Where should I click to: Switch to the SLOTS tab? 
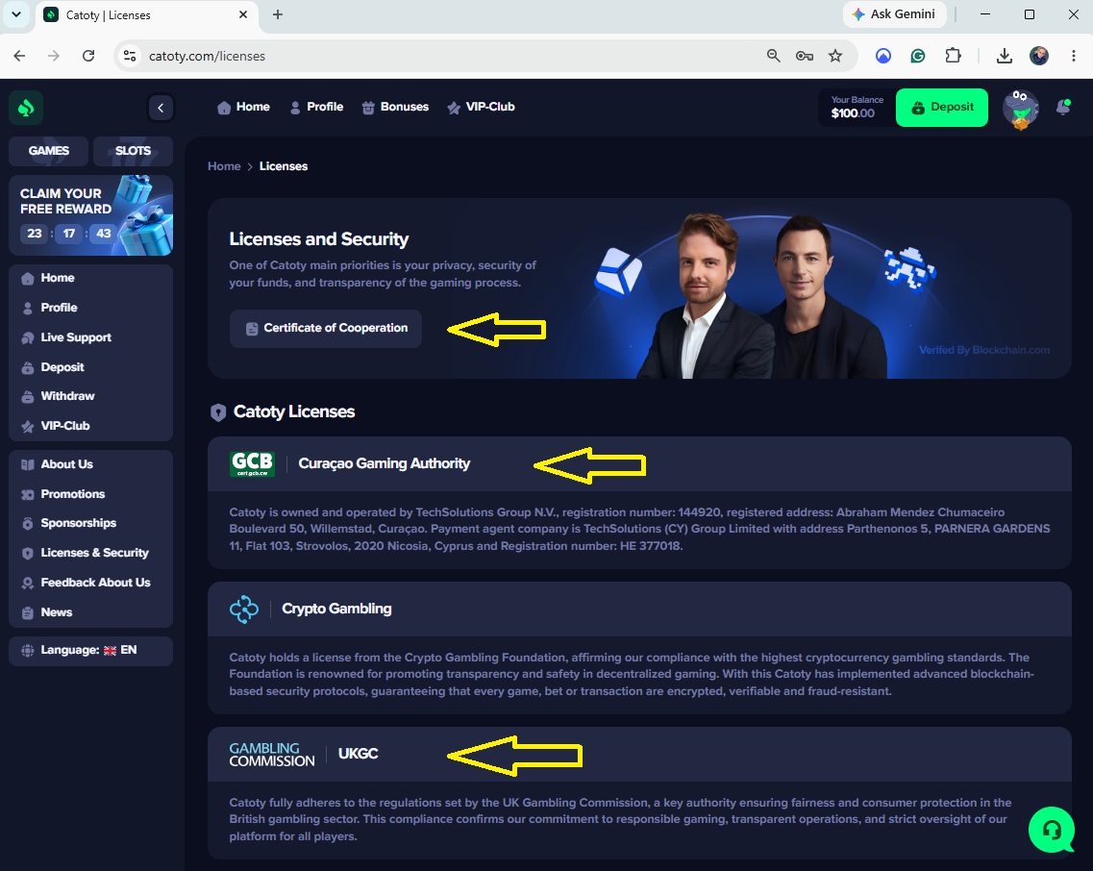pyautogui.click(x=133, y=151)
